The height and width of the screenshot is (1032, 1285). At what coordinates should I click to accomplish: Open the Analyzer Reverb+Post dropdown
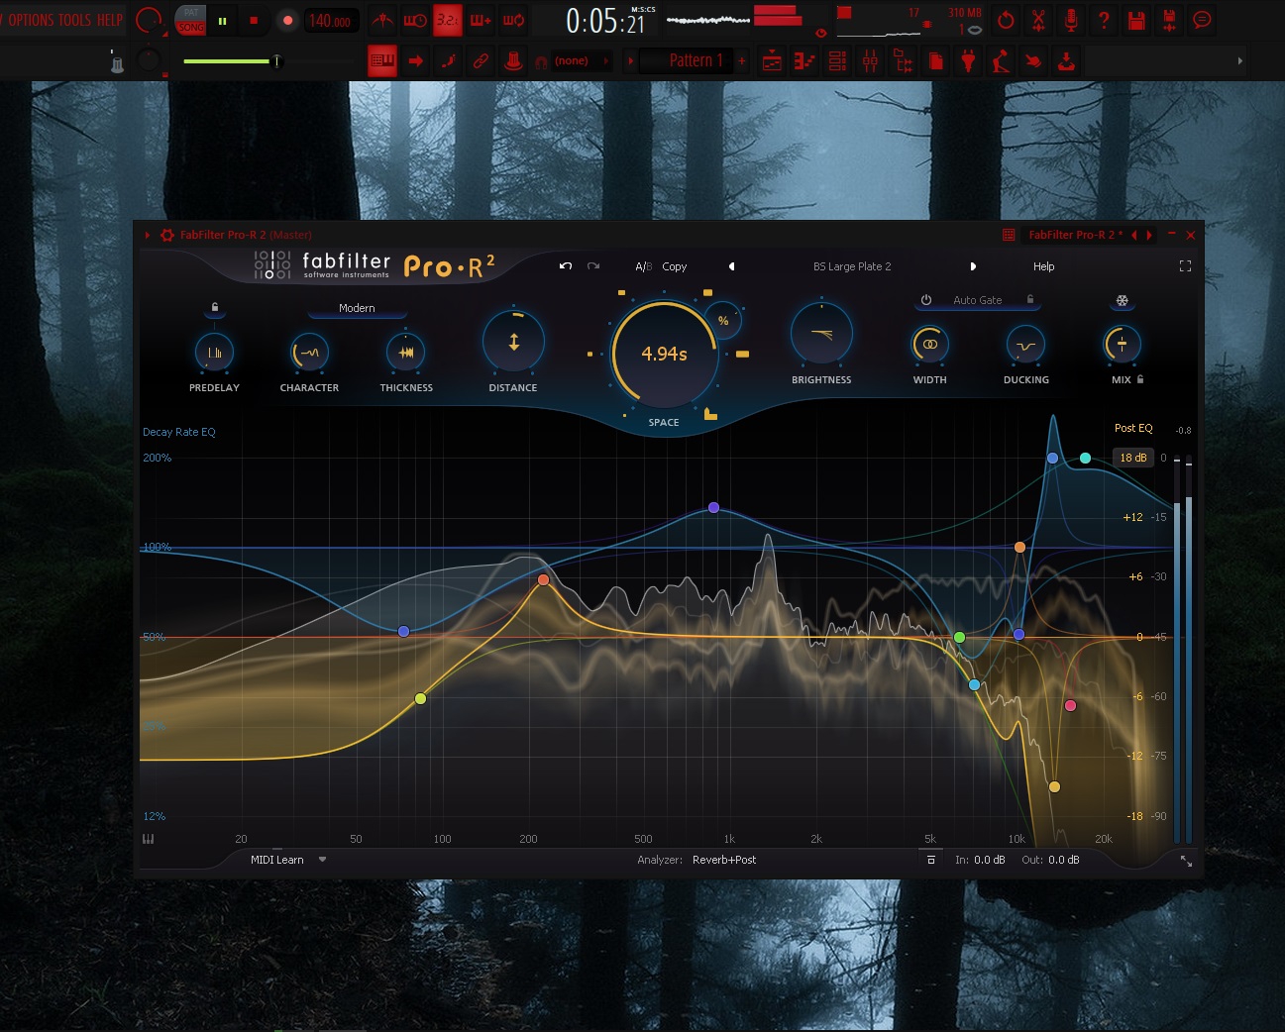pyautogui.click(x=724, y=860)
